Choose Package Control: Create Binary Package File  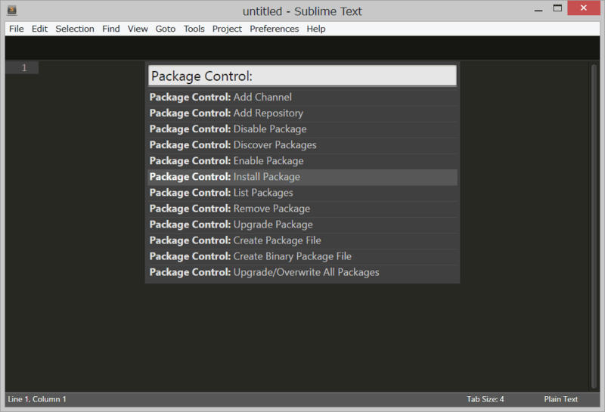tap(302, 256)
